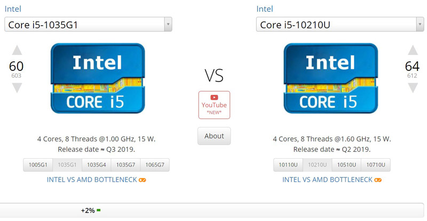427x221 pixels.
Task: Select the 10210U processor variant
Action: 317,165
